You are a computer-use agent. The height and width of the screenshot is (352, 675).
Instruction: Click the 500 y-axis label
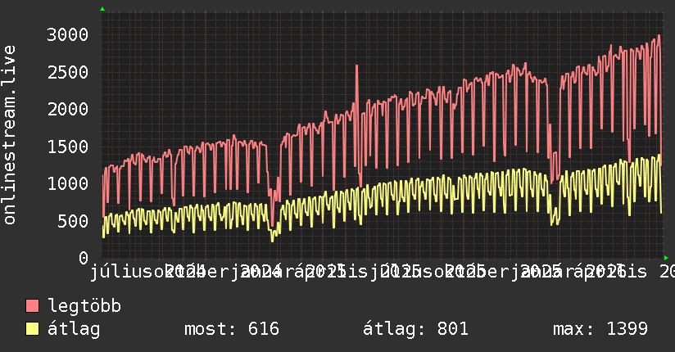pyautogui.click(x=73, y=221)
